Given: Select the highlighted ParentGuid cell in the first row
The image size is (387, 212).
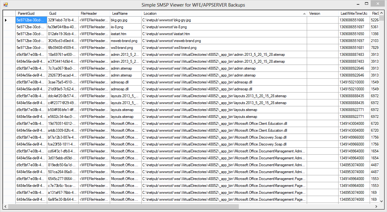Looking at the screenshot, I should click(31, 20).
